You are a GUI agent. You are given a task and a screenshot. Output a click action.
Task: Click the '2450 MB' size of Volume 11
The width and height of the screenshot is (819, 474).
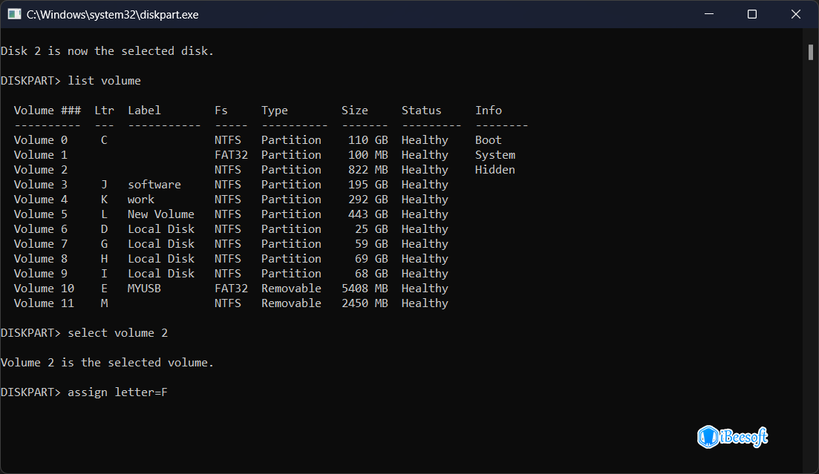[x=365, y=303]
